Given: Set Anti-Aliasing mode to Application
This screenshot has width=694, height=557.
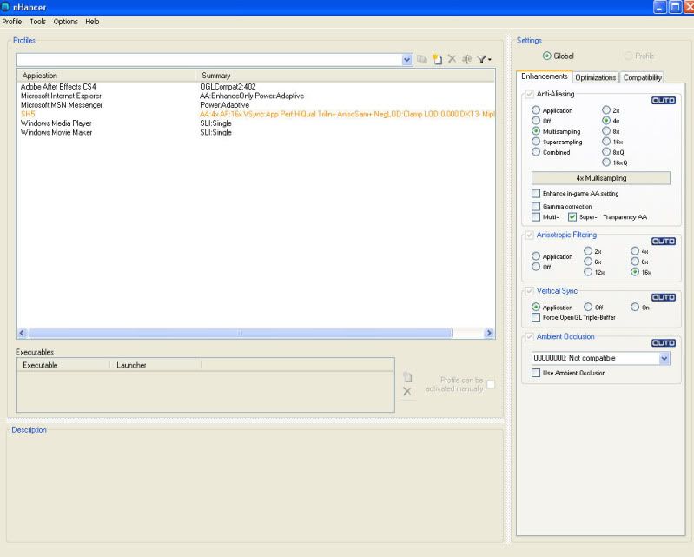Looking at the screenshot, I should pos(536,109).
